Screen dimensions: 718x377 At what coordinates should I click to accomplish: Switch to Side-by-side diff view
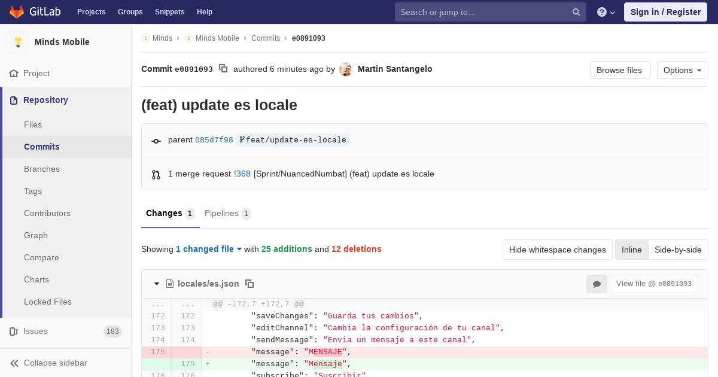point(678,250)
